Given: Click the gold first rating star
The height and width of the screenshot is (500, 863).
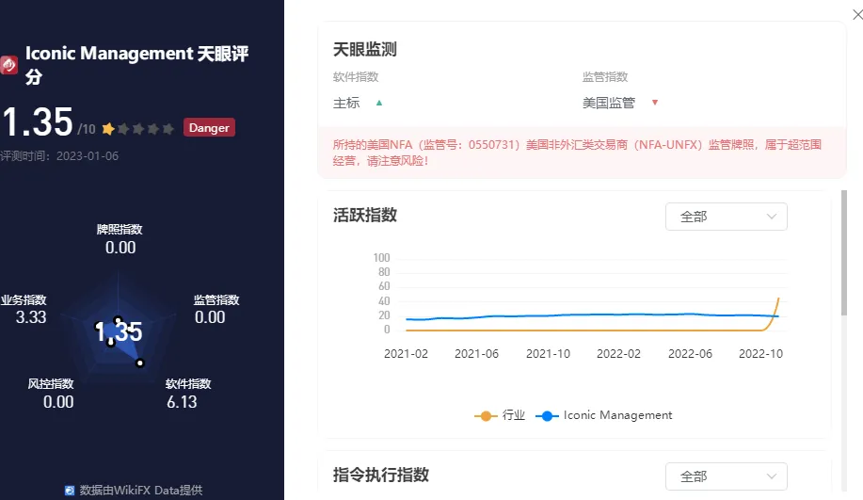Looking at the screenshot, I should (x=108, y=129).
